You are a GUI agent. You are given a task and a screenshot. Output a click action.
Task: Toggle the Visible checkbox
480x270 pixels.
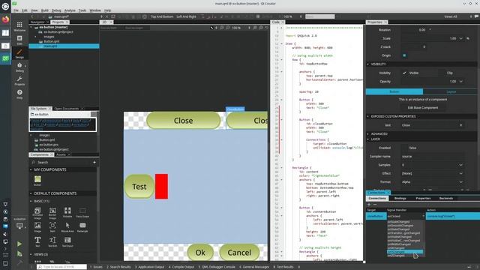pos(404,73)
